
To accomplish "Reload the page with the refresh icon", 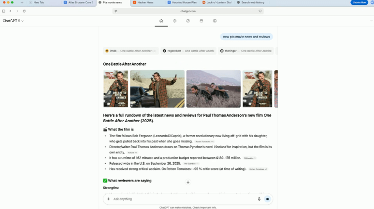I will click(x=24, y=11).
